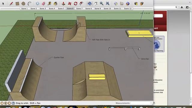
Task: Select the Pan hand tool
Action: 96,4
